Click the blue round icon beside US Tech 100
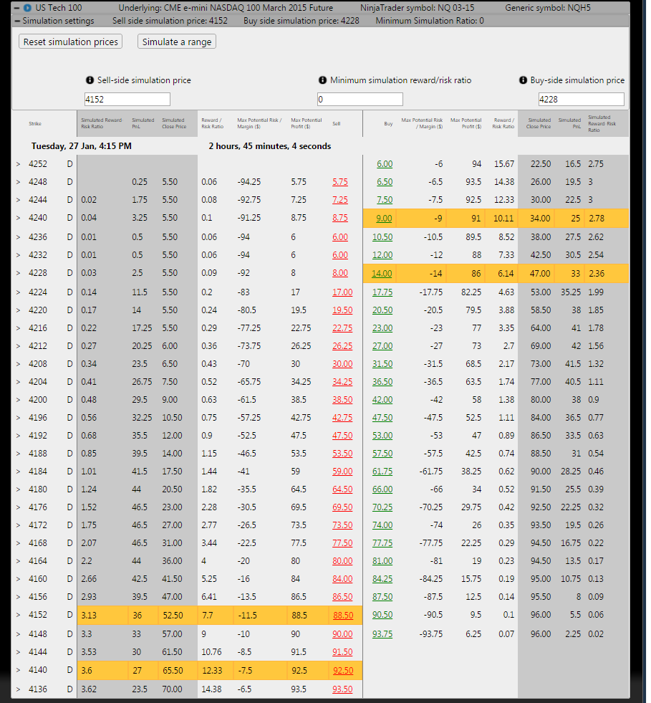This screenshot has height=703, width=651. tap(27, 8)
